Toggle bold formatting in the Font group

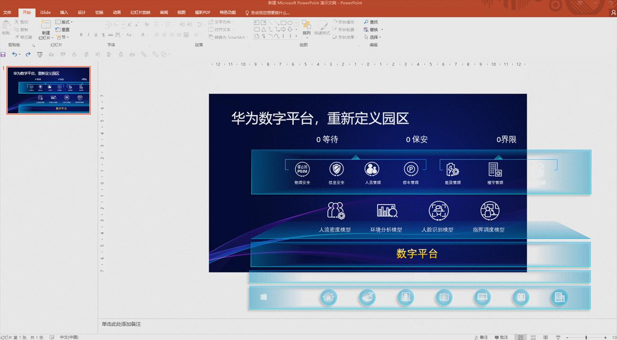(81, 34)
